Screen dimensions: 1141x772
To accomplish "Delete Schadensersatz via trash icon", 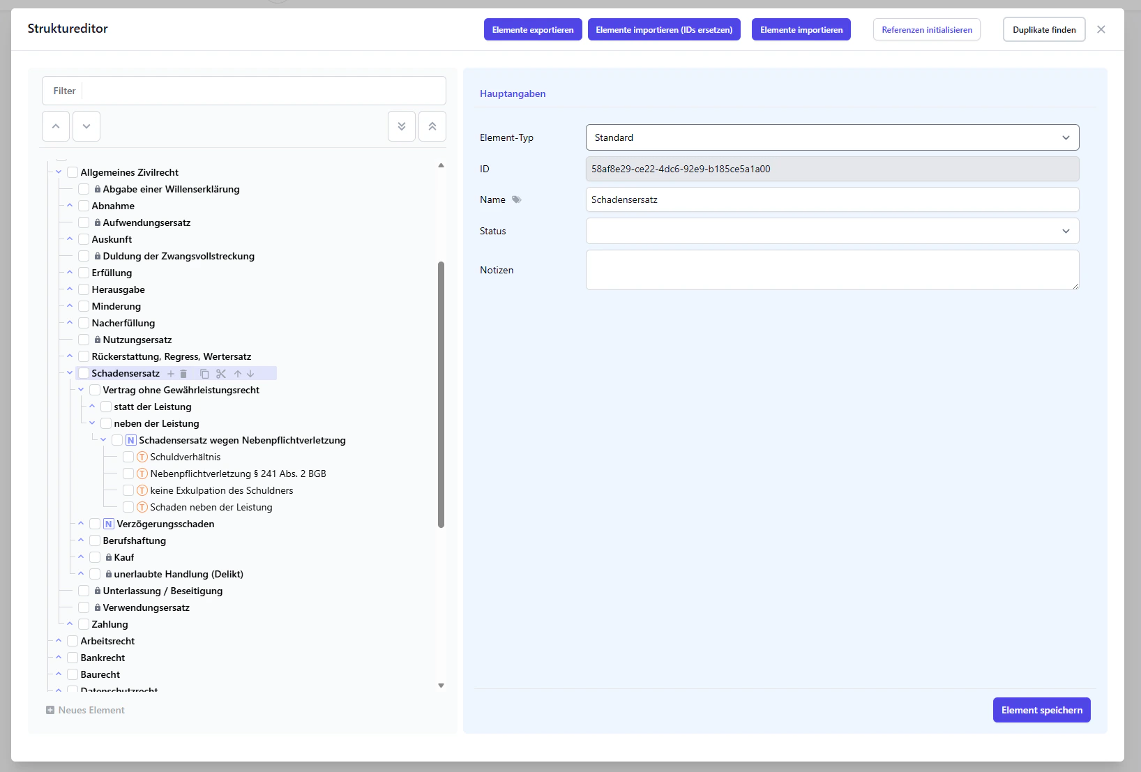I will click(x=183, y=374).
